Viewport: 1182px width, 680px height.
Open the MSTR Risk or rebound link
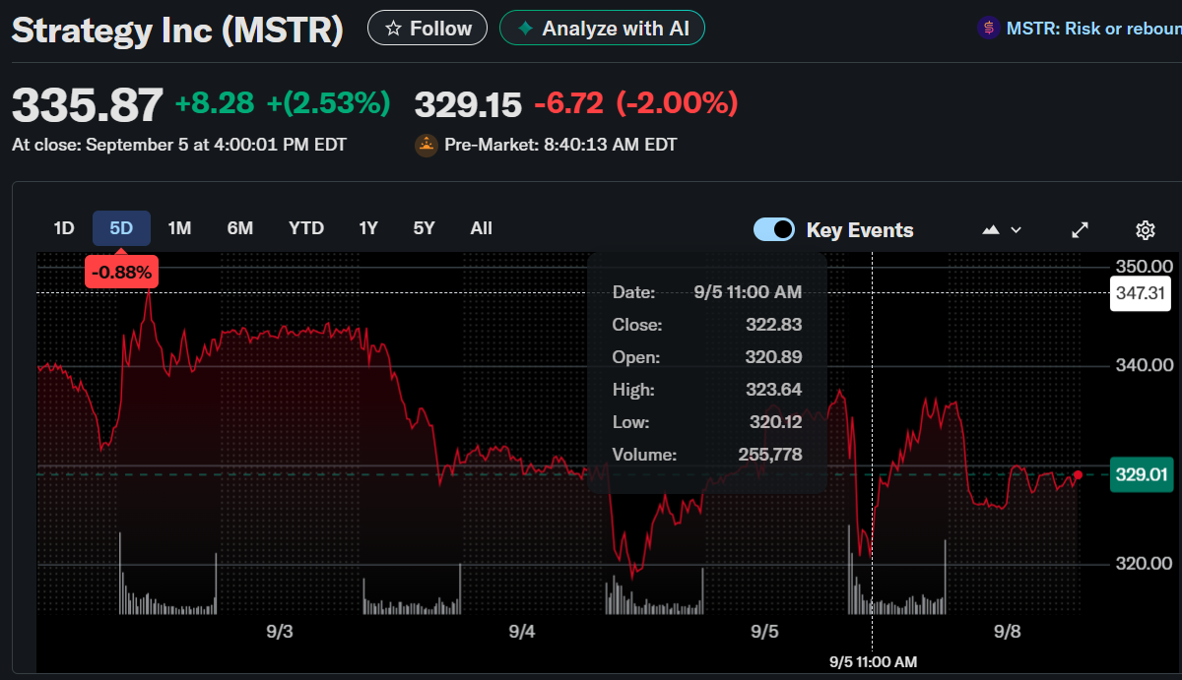click(x=1093, y=29)
